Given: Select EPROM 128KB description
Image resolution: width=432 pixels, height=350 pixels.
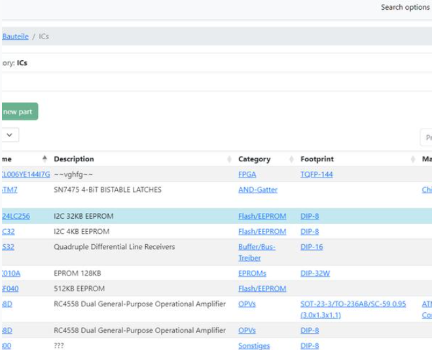Looking at the screenshot, I should point(77,274).
